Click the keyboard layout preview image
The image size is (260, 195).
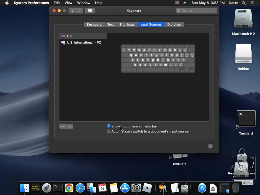pos(158,58)
